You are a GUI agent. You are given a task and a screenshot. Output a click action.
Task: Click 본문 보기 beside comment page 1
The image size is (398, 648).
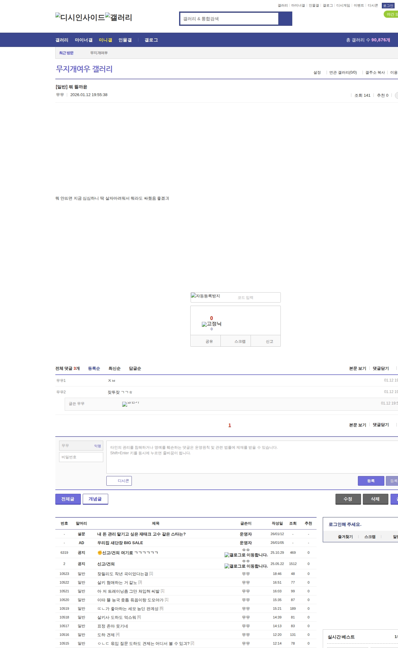[358, 425]
